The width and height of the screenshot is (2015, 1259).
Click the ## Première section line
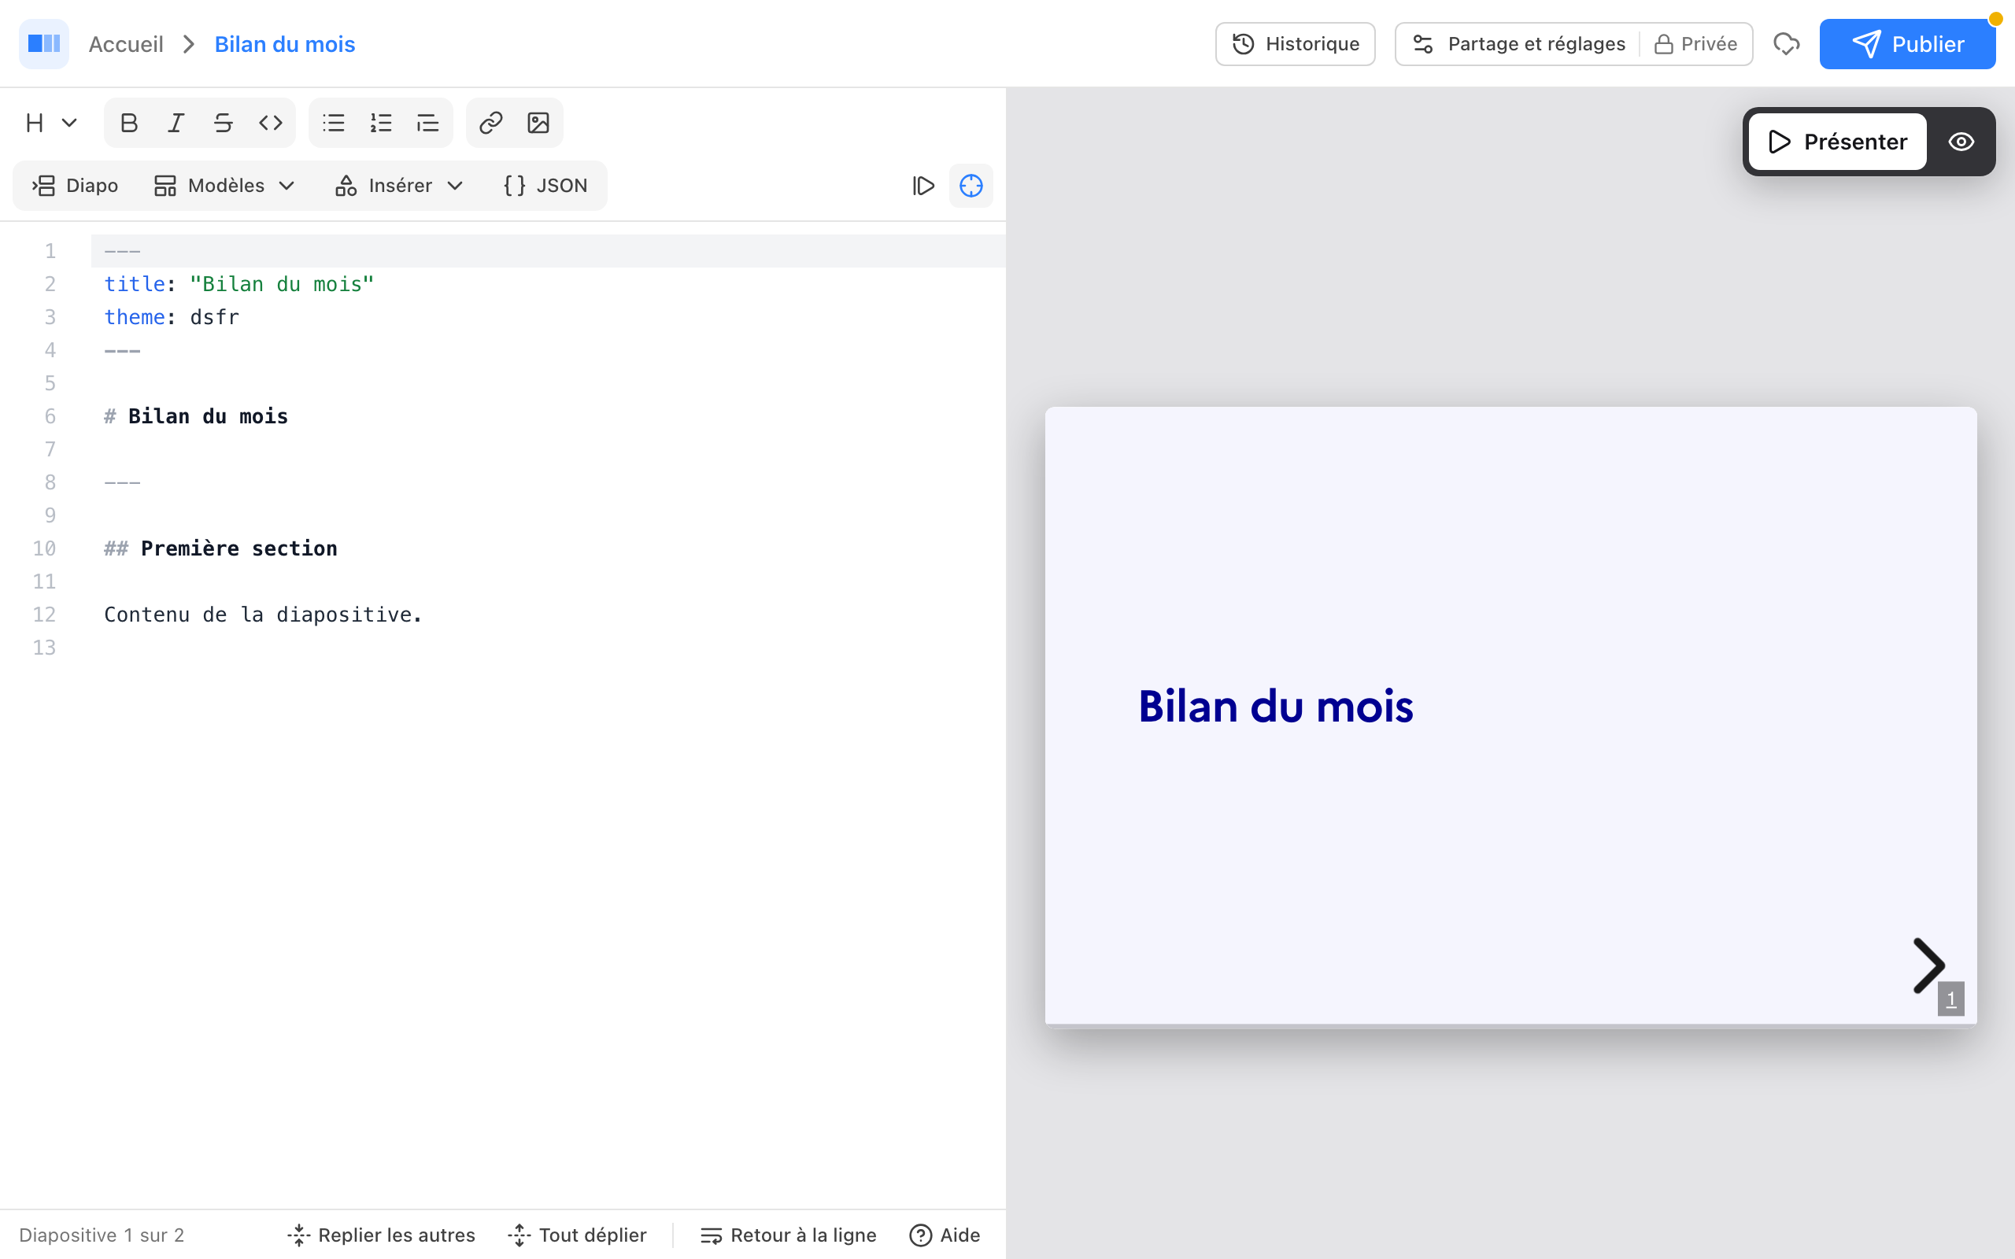(x=549, y=548)
